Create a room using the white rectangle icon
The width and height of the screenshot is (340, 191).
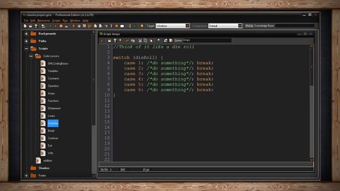coord(122,26)
